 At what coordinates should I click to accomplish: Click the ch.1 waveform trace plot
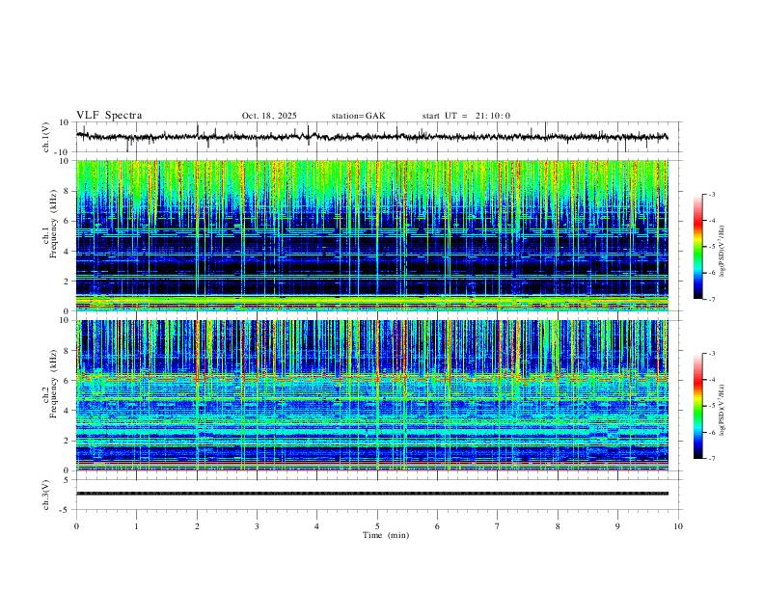pos(372,137)
